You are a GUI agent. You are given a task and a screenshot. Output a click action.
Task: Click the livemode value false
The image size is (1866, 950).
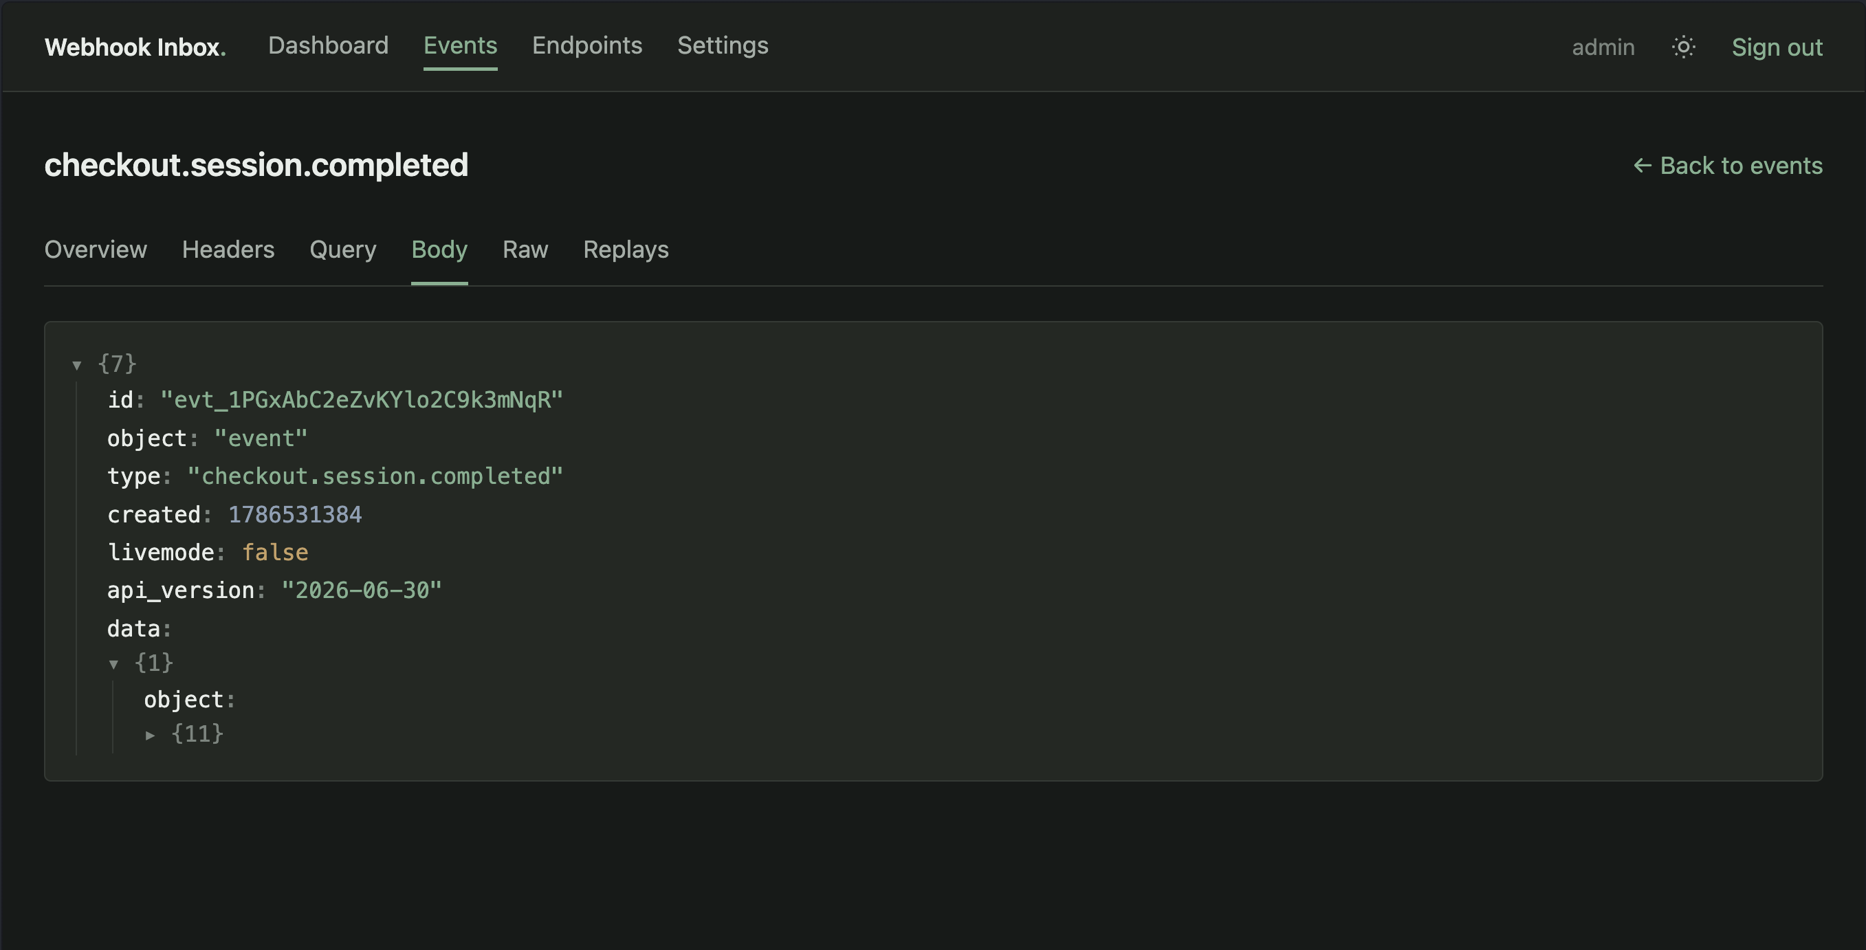[x=274, y=553]
